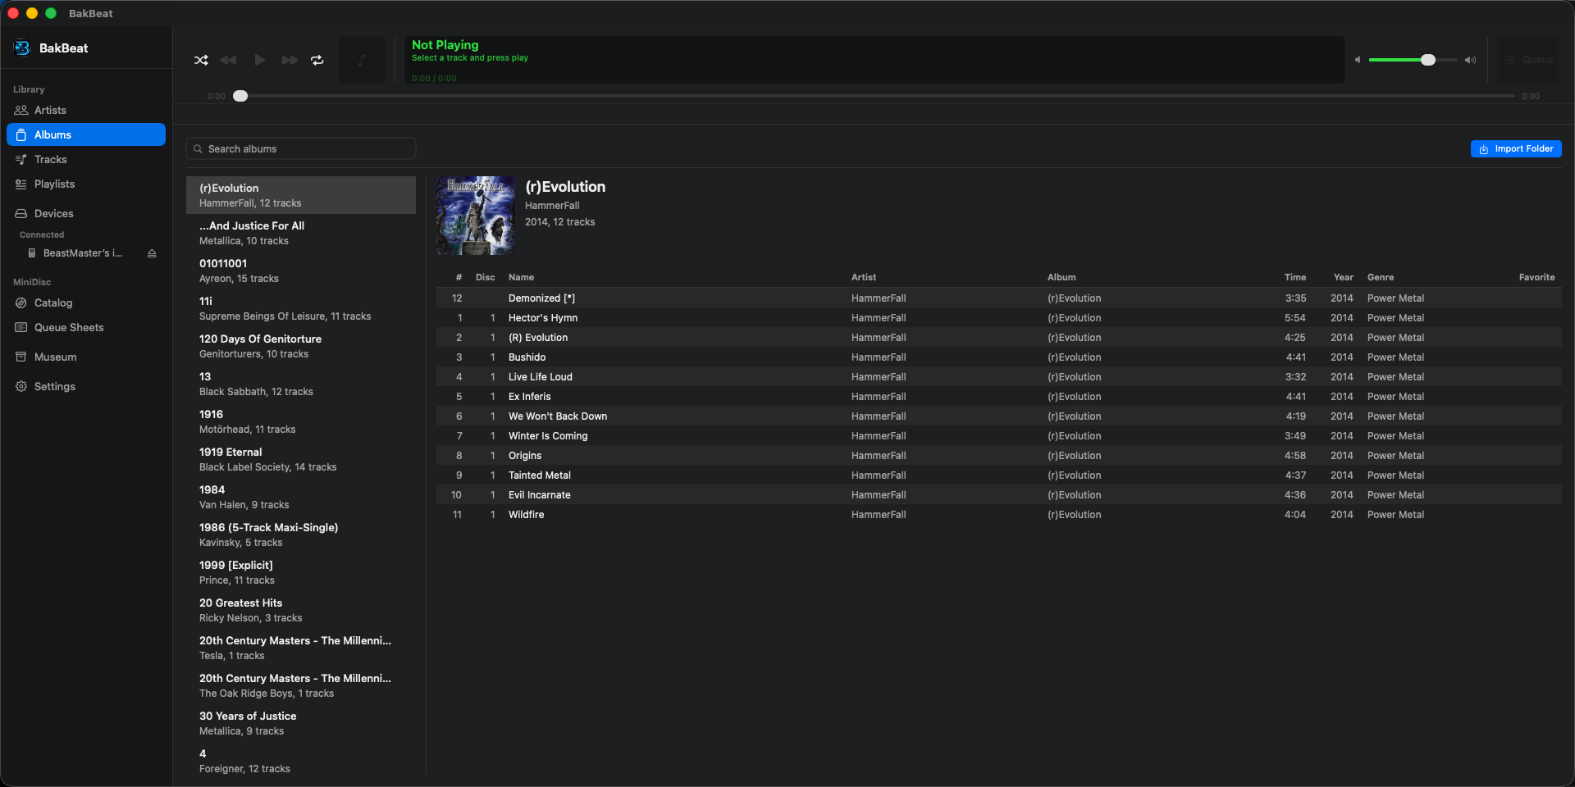Select the 1919 Eternal album
Viewport: 1575px width, 787px height.
[301, 459]
